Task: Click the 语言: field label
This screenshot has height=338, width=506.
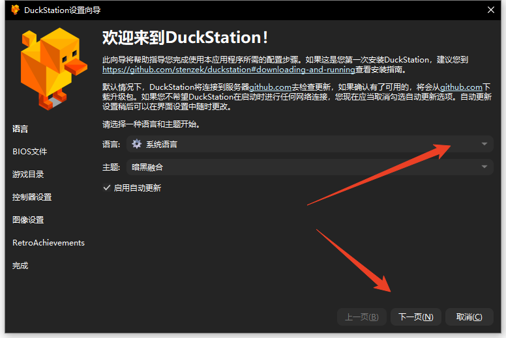Action: [112, 145]
